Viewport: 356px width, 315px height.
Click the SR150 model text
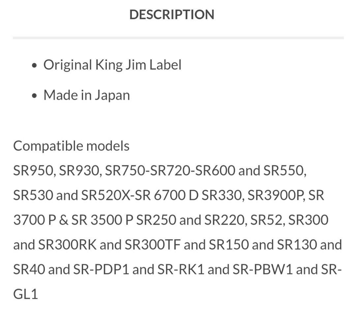229,244
